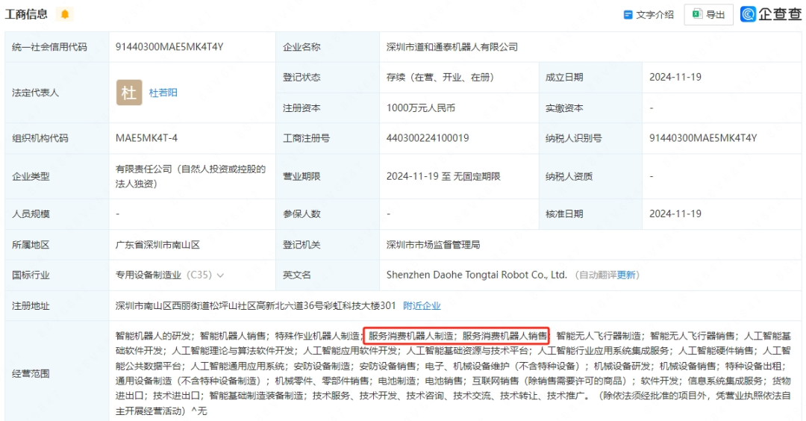Select the 纳税人识别号 value 91440300MAE5MK4T4Y
This screenshot has height=421, width=806.
point(703,138)
